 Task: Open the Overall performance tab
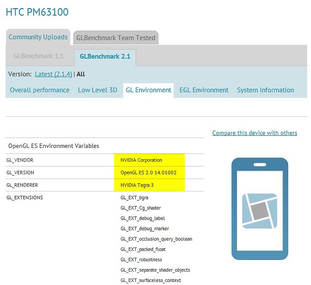point(40,90)
